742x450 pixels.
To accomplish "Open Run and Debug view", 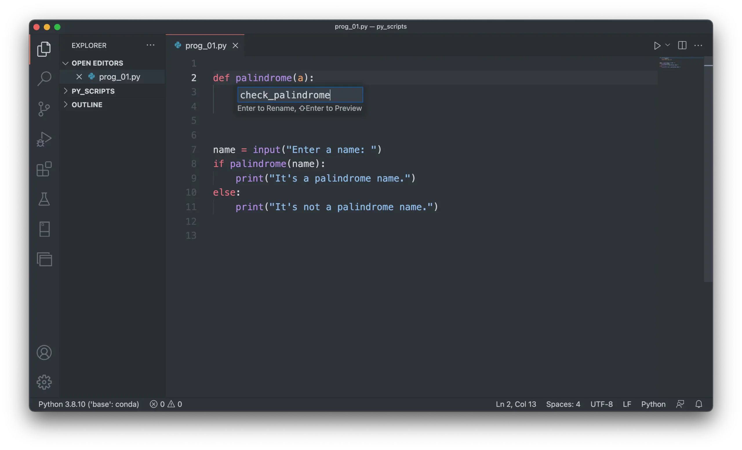I will pyautogui.click(x=44, y=139).
